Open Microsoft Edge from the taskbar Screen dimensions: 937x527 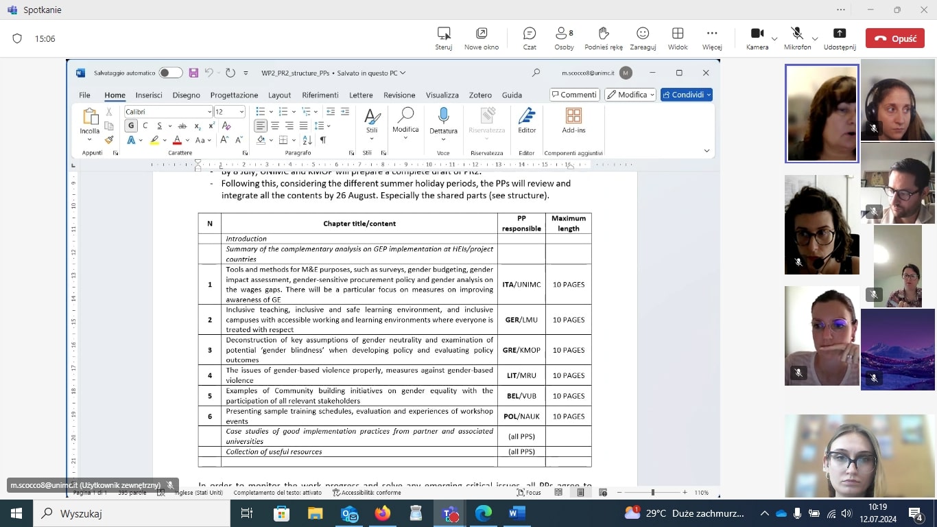coord(484,513)
